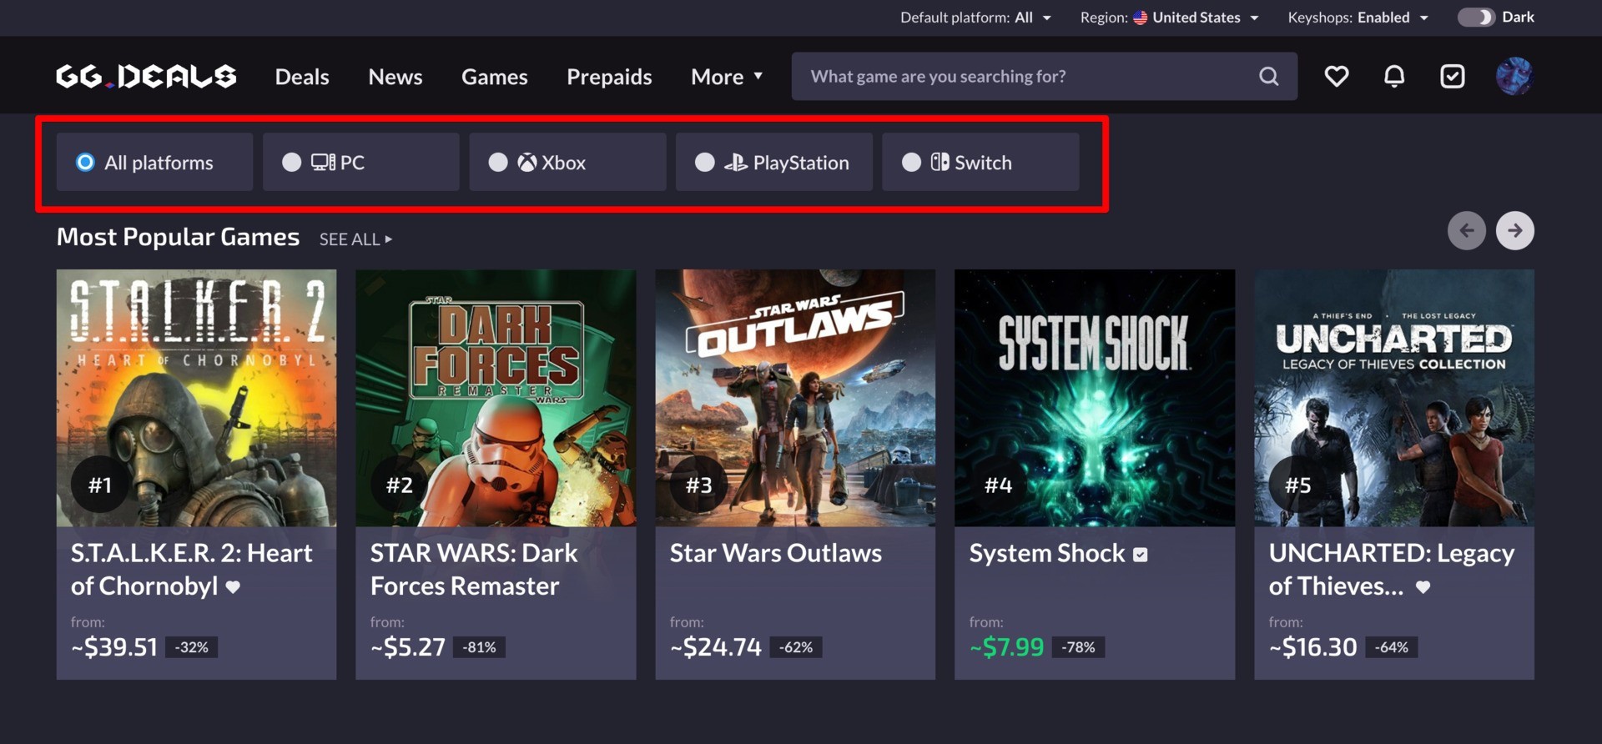Expand the More menu

(727, 77)
